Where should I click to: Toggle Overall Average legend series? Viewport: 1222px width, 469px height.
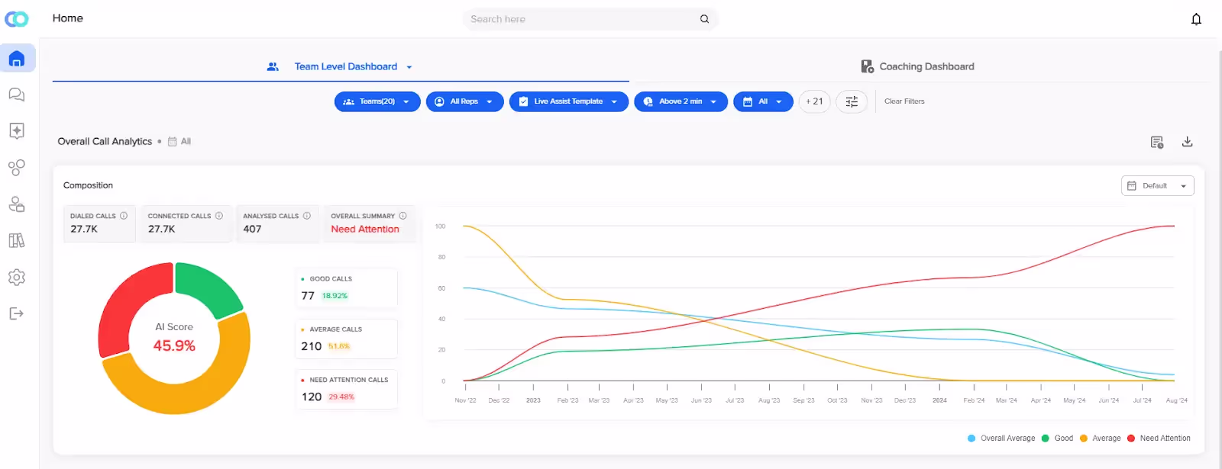[1001, 438]
